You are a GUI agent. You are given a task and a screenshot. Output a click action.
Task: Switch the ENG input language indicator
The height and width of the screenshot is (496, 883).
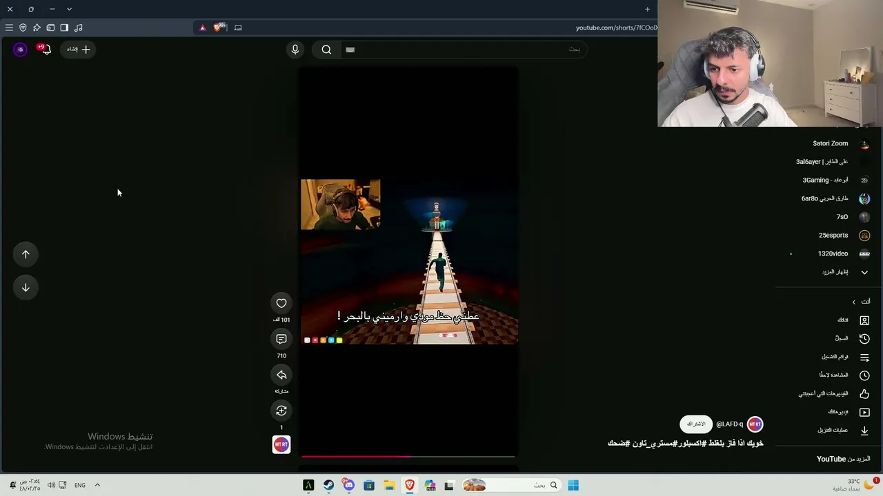click(80, 485)
